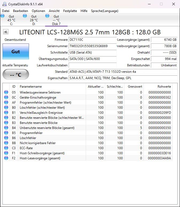The height and width of the screenshot is (207, 180).
Task: Click the Drehzahl value ---- (SSD)
Action: point(164,52)
